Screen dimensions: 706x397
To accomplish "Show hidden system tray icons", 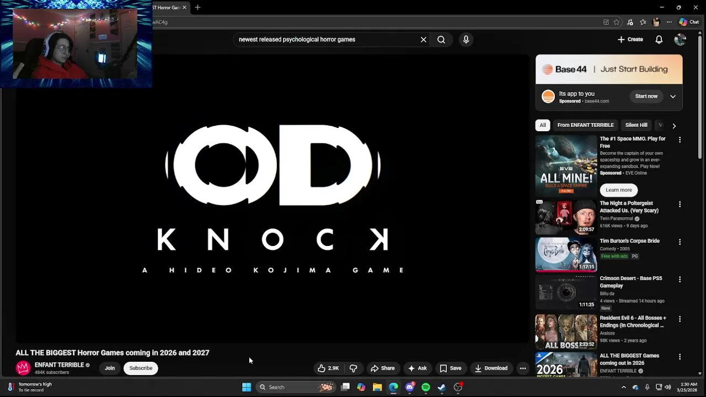I will tap(624, 387).
